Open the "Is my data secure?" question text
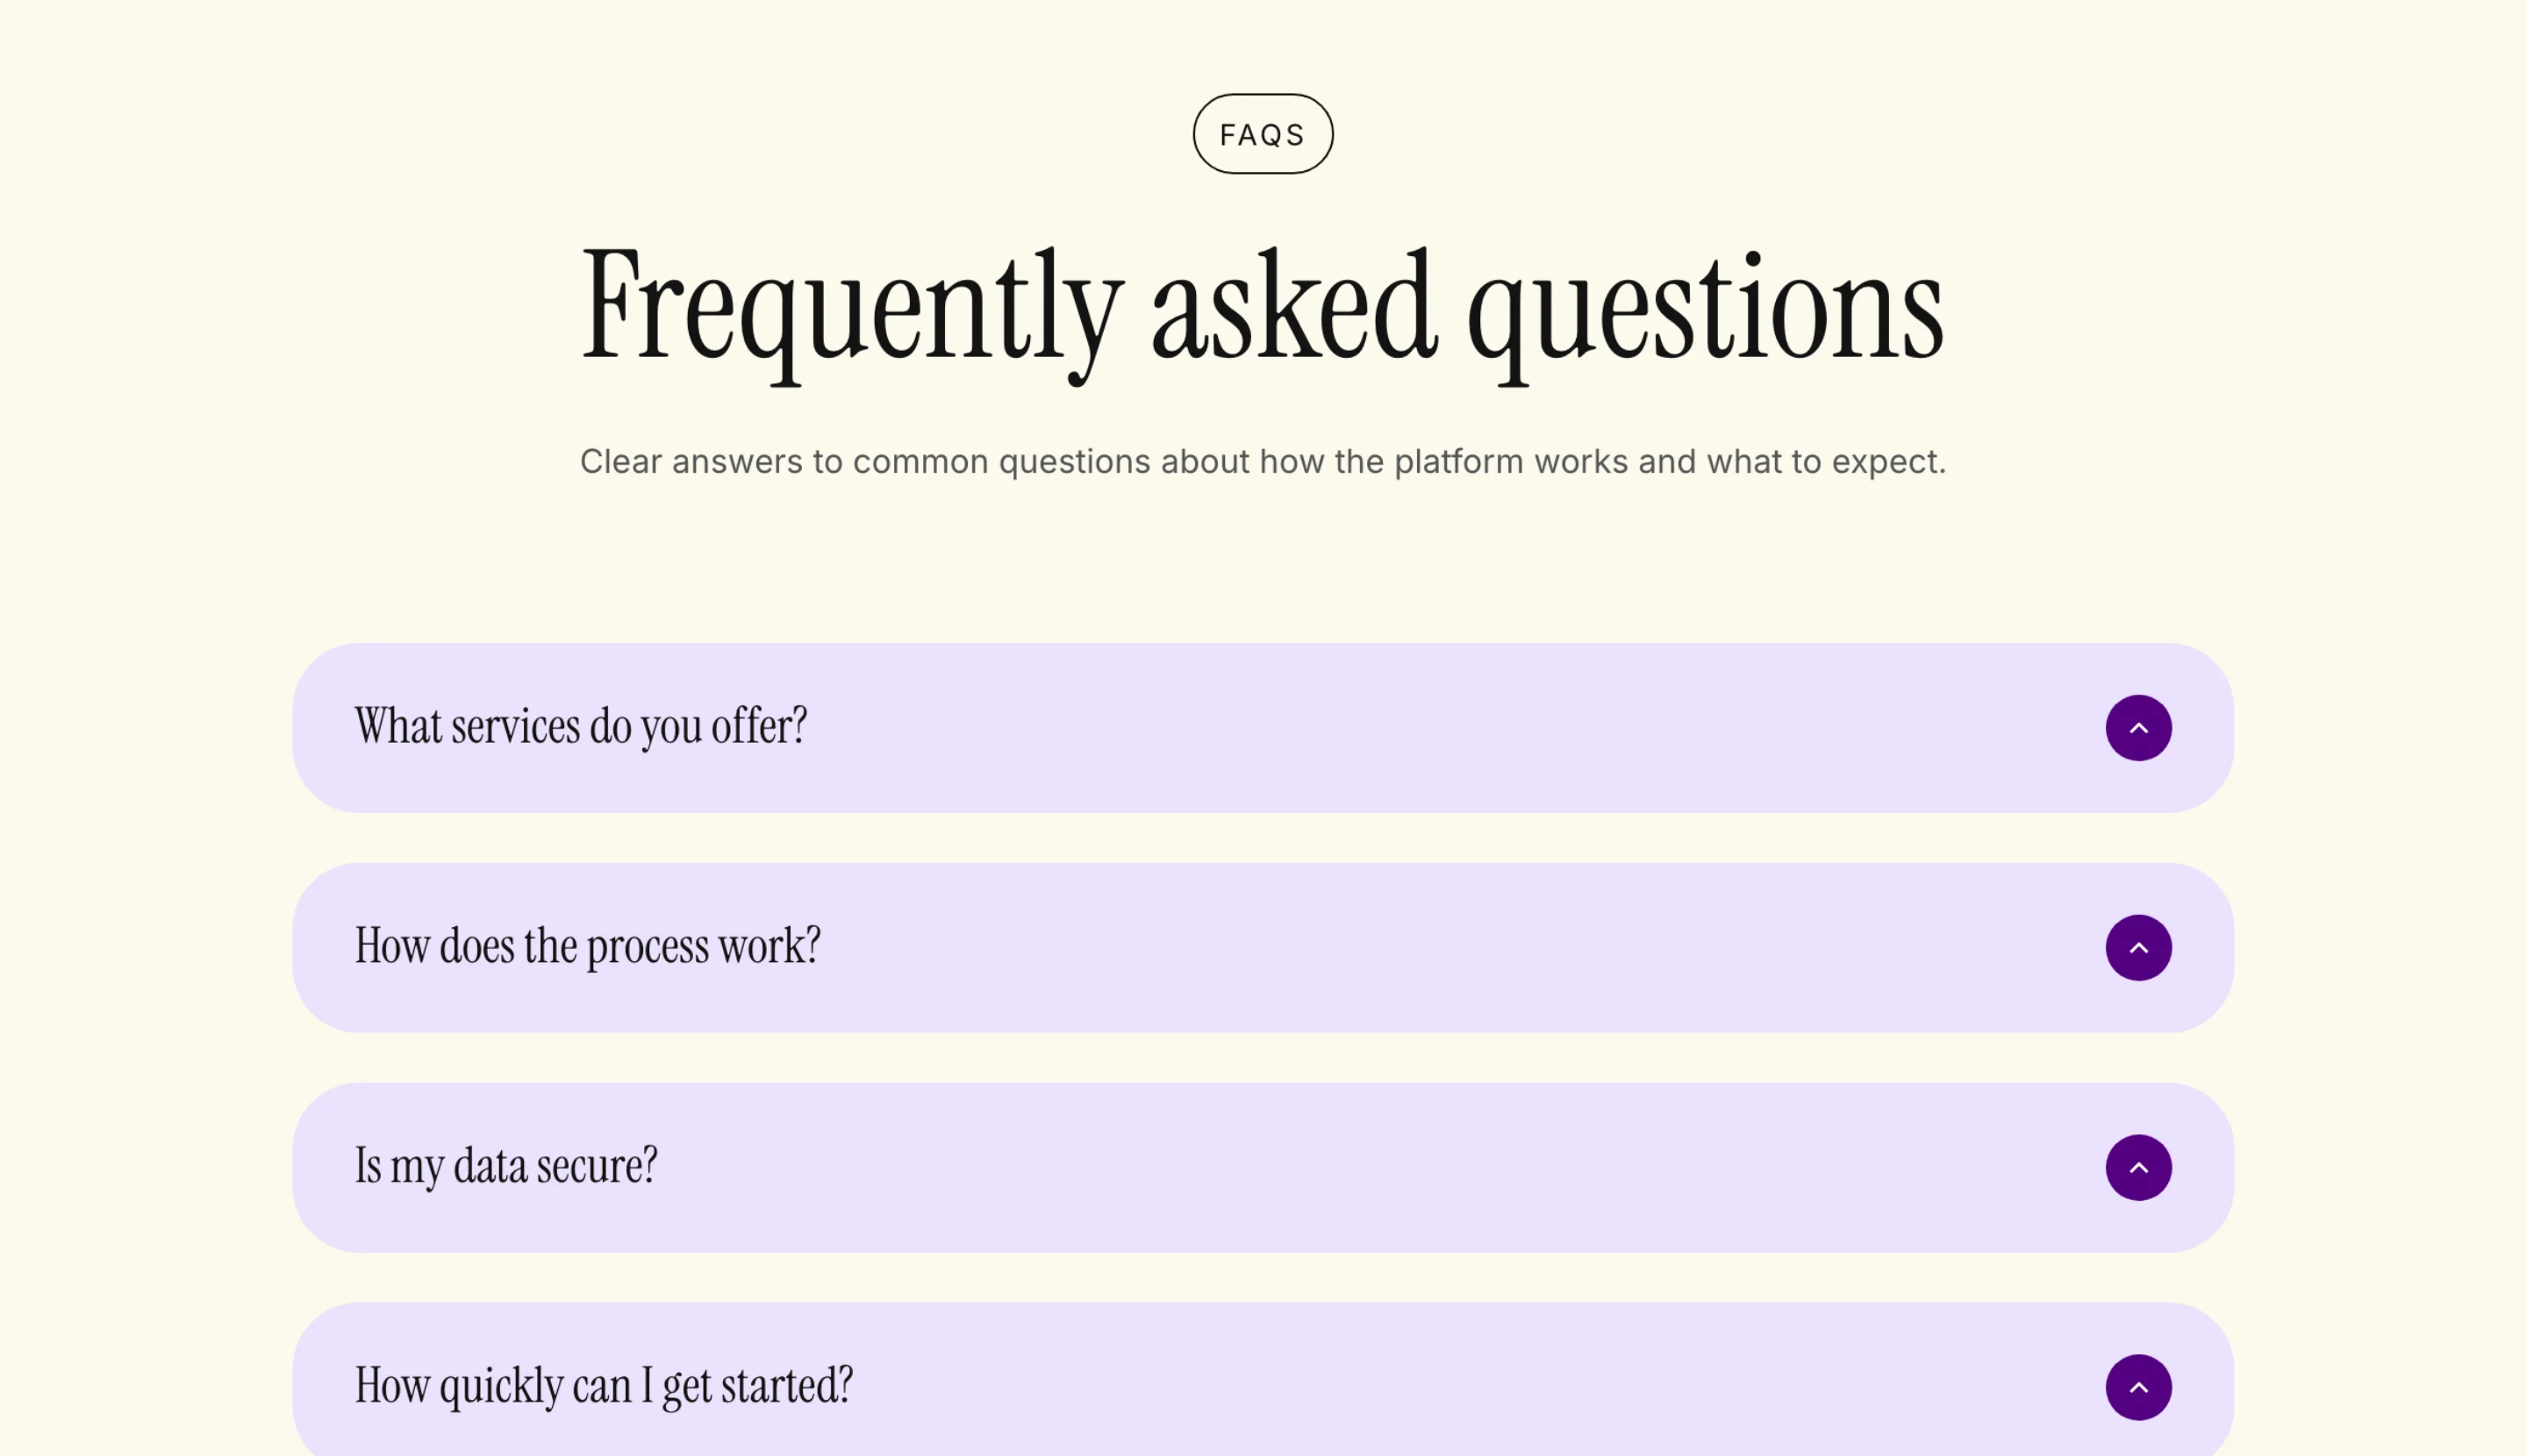 tap(506, 1167)
